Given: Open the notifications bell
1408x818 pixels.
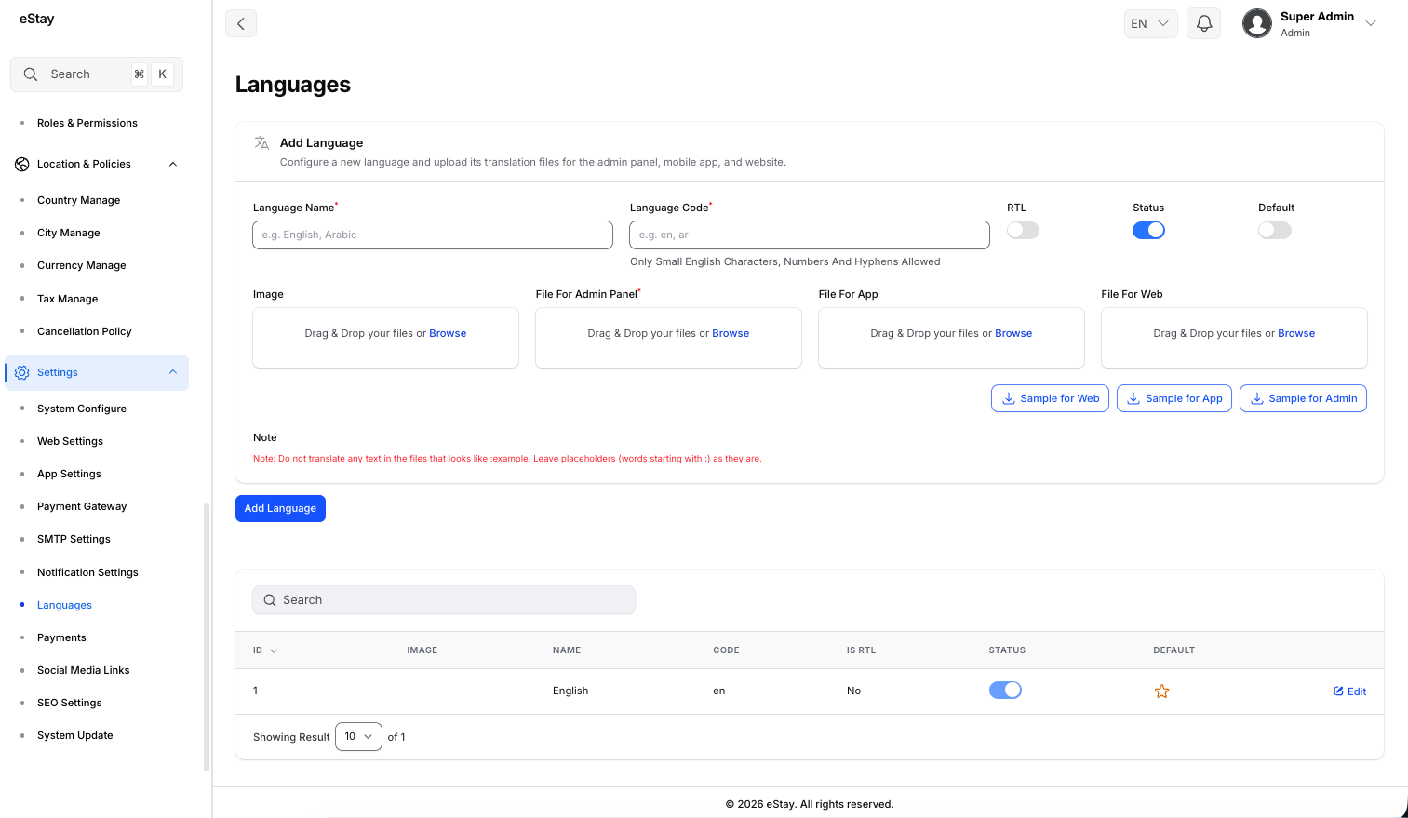Looking at the screenshot, I should pos(1204,23).
